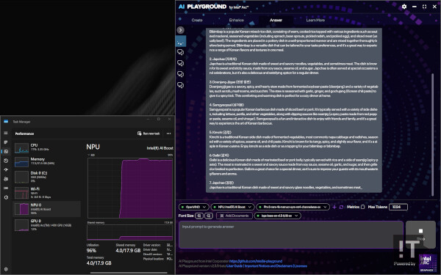Open Task Manager settings gear
This screenshot has width=441, height=275.
point(6,269)
